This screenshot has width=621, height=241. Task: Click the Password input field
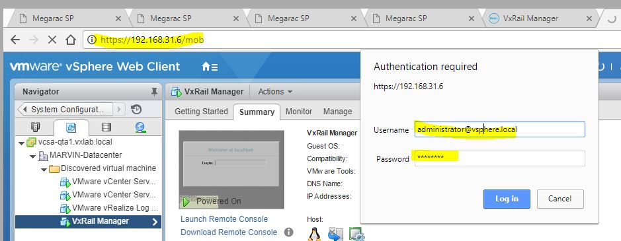(x=499, y=158)
